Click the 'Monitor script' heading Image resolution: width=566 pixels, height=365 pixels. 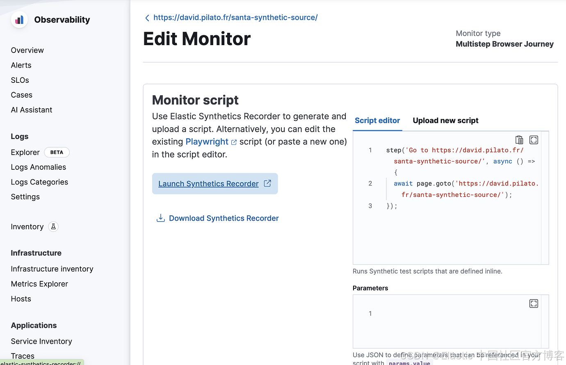click(x=195, y=100)
